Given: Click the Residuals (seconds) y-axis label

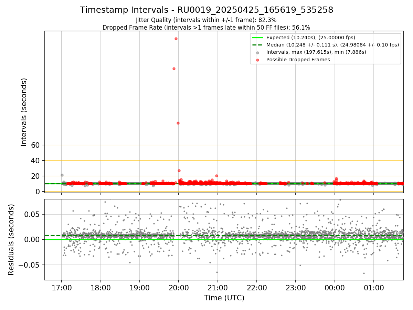Looking at the screenshot, I should pyautogui.click(x=11, y=239).
